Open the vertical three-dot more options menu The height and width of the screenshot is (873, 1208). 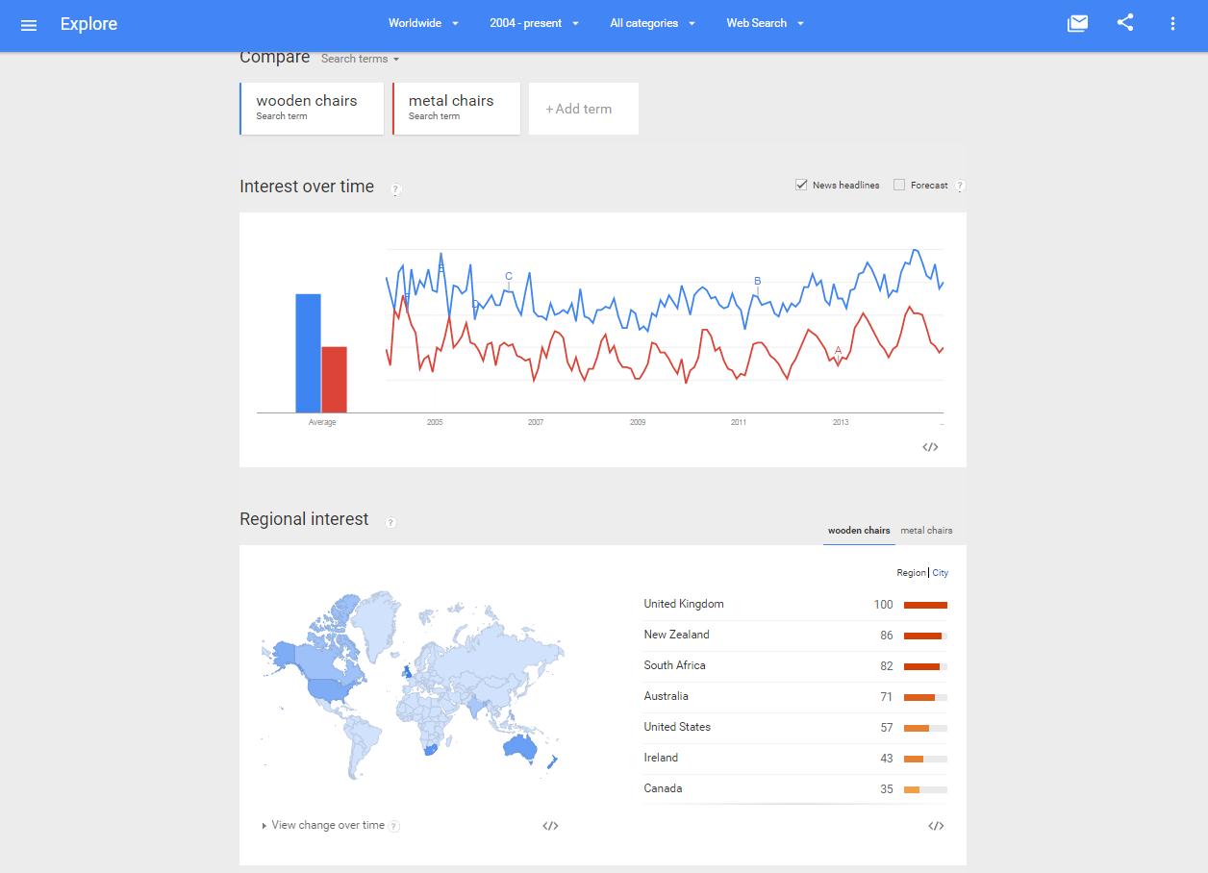(x=1172, y=23)
